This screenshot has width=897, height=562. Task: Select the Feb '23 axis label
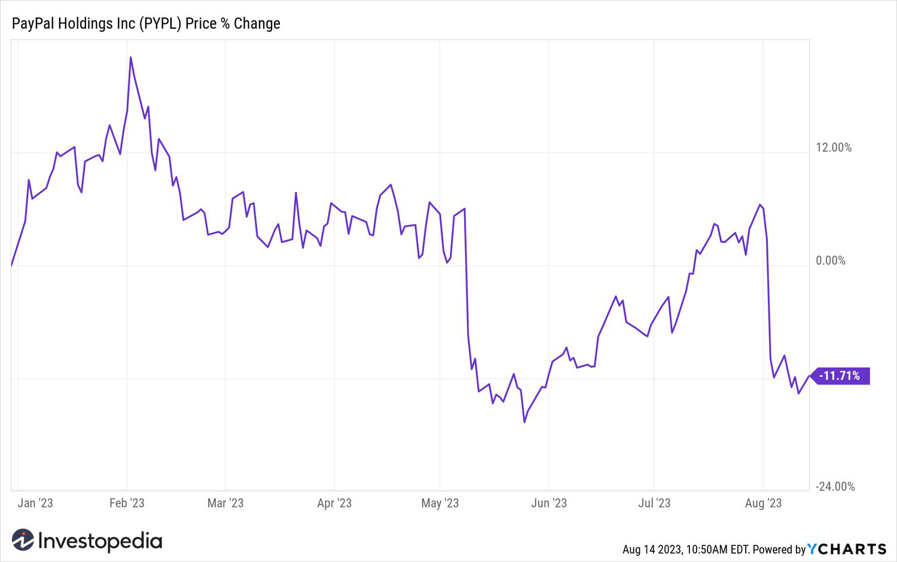[x=127, y=503]
